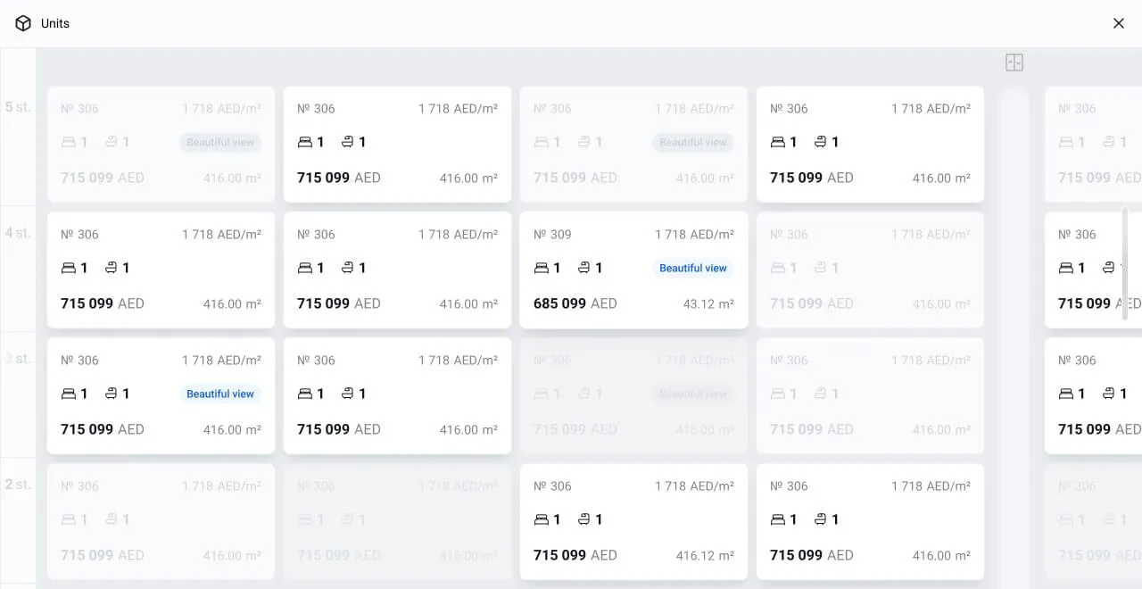This screenshot has width=1142, height=589.
Task: Click the bathtub icon on unit № 309
Action: point(584,268)
